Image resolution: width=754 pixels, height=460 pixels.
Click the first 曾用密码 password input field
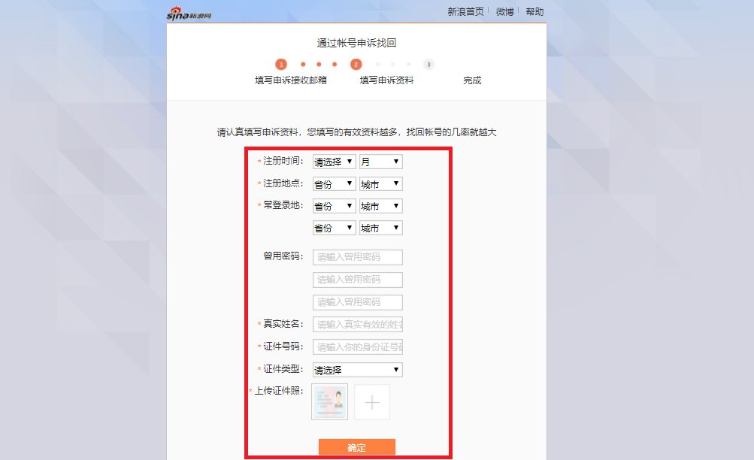click(357, 256)
